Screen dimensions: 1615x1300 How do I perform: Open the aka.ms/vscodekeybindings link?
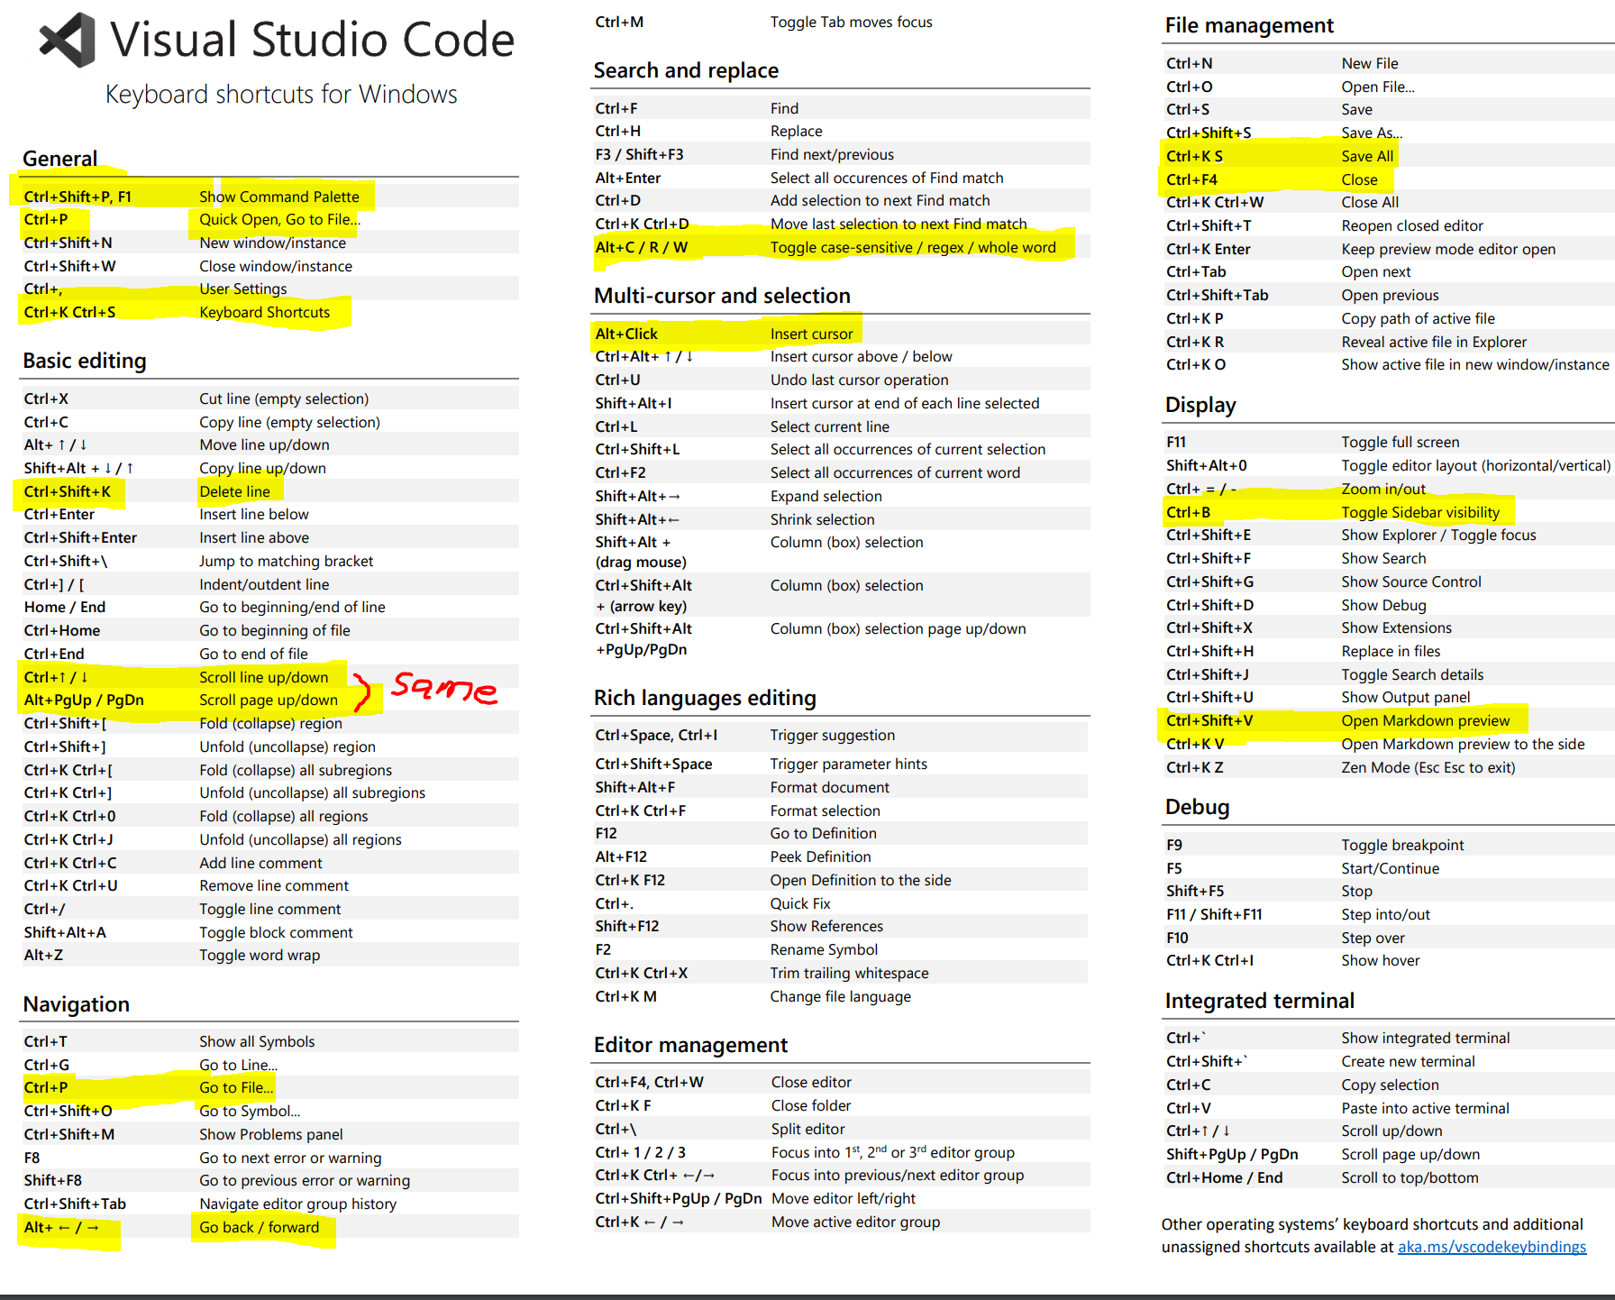click(x=1492, y=1247)
